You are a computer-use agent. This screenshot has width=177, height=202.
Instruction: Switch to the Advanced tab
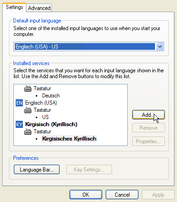coord(39,8)
